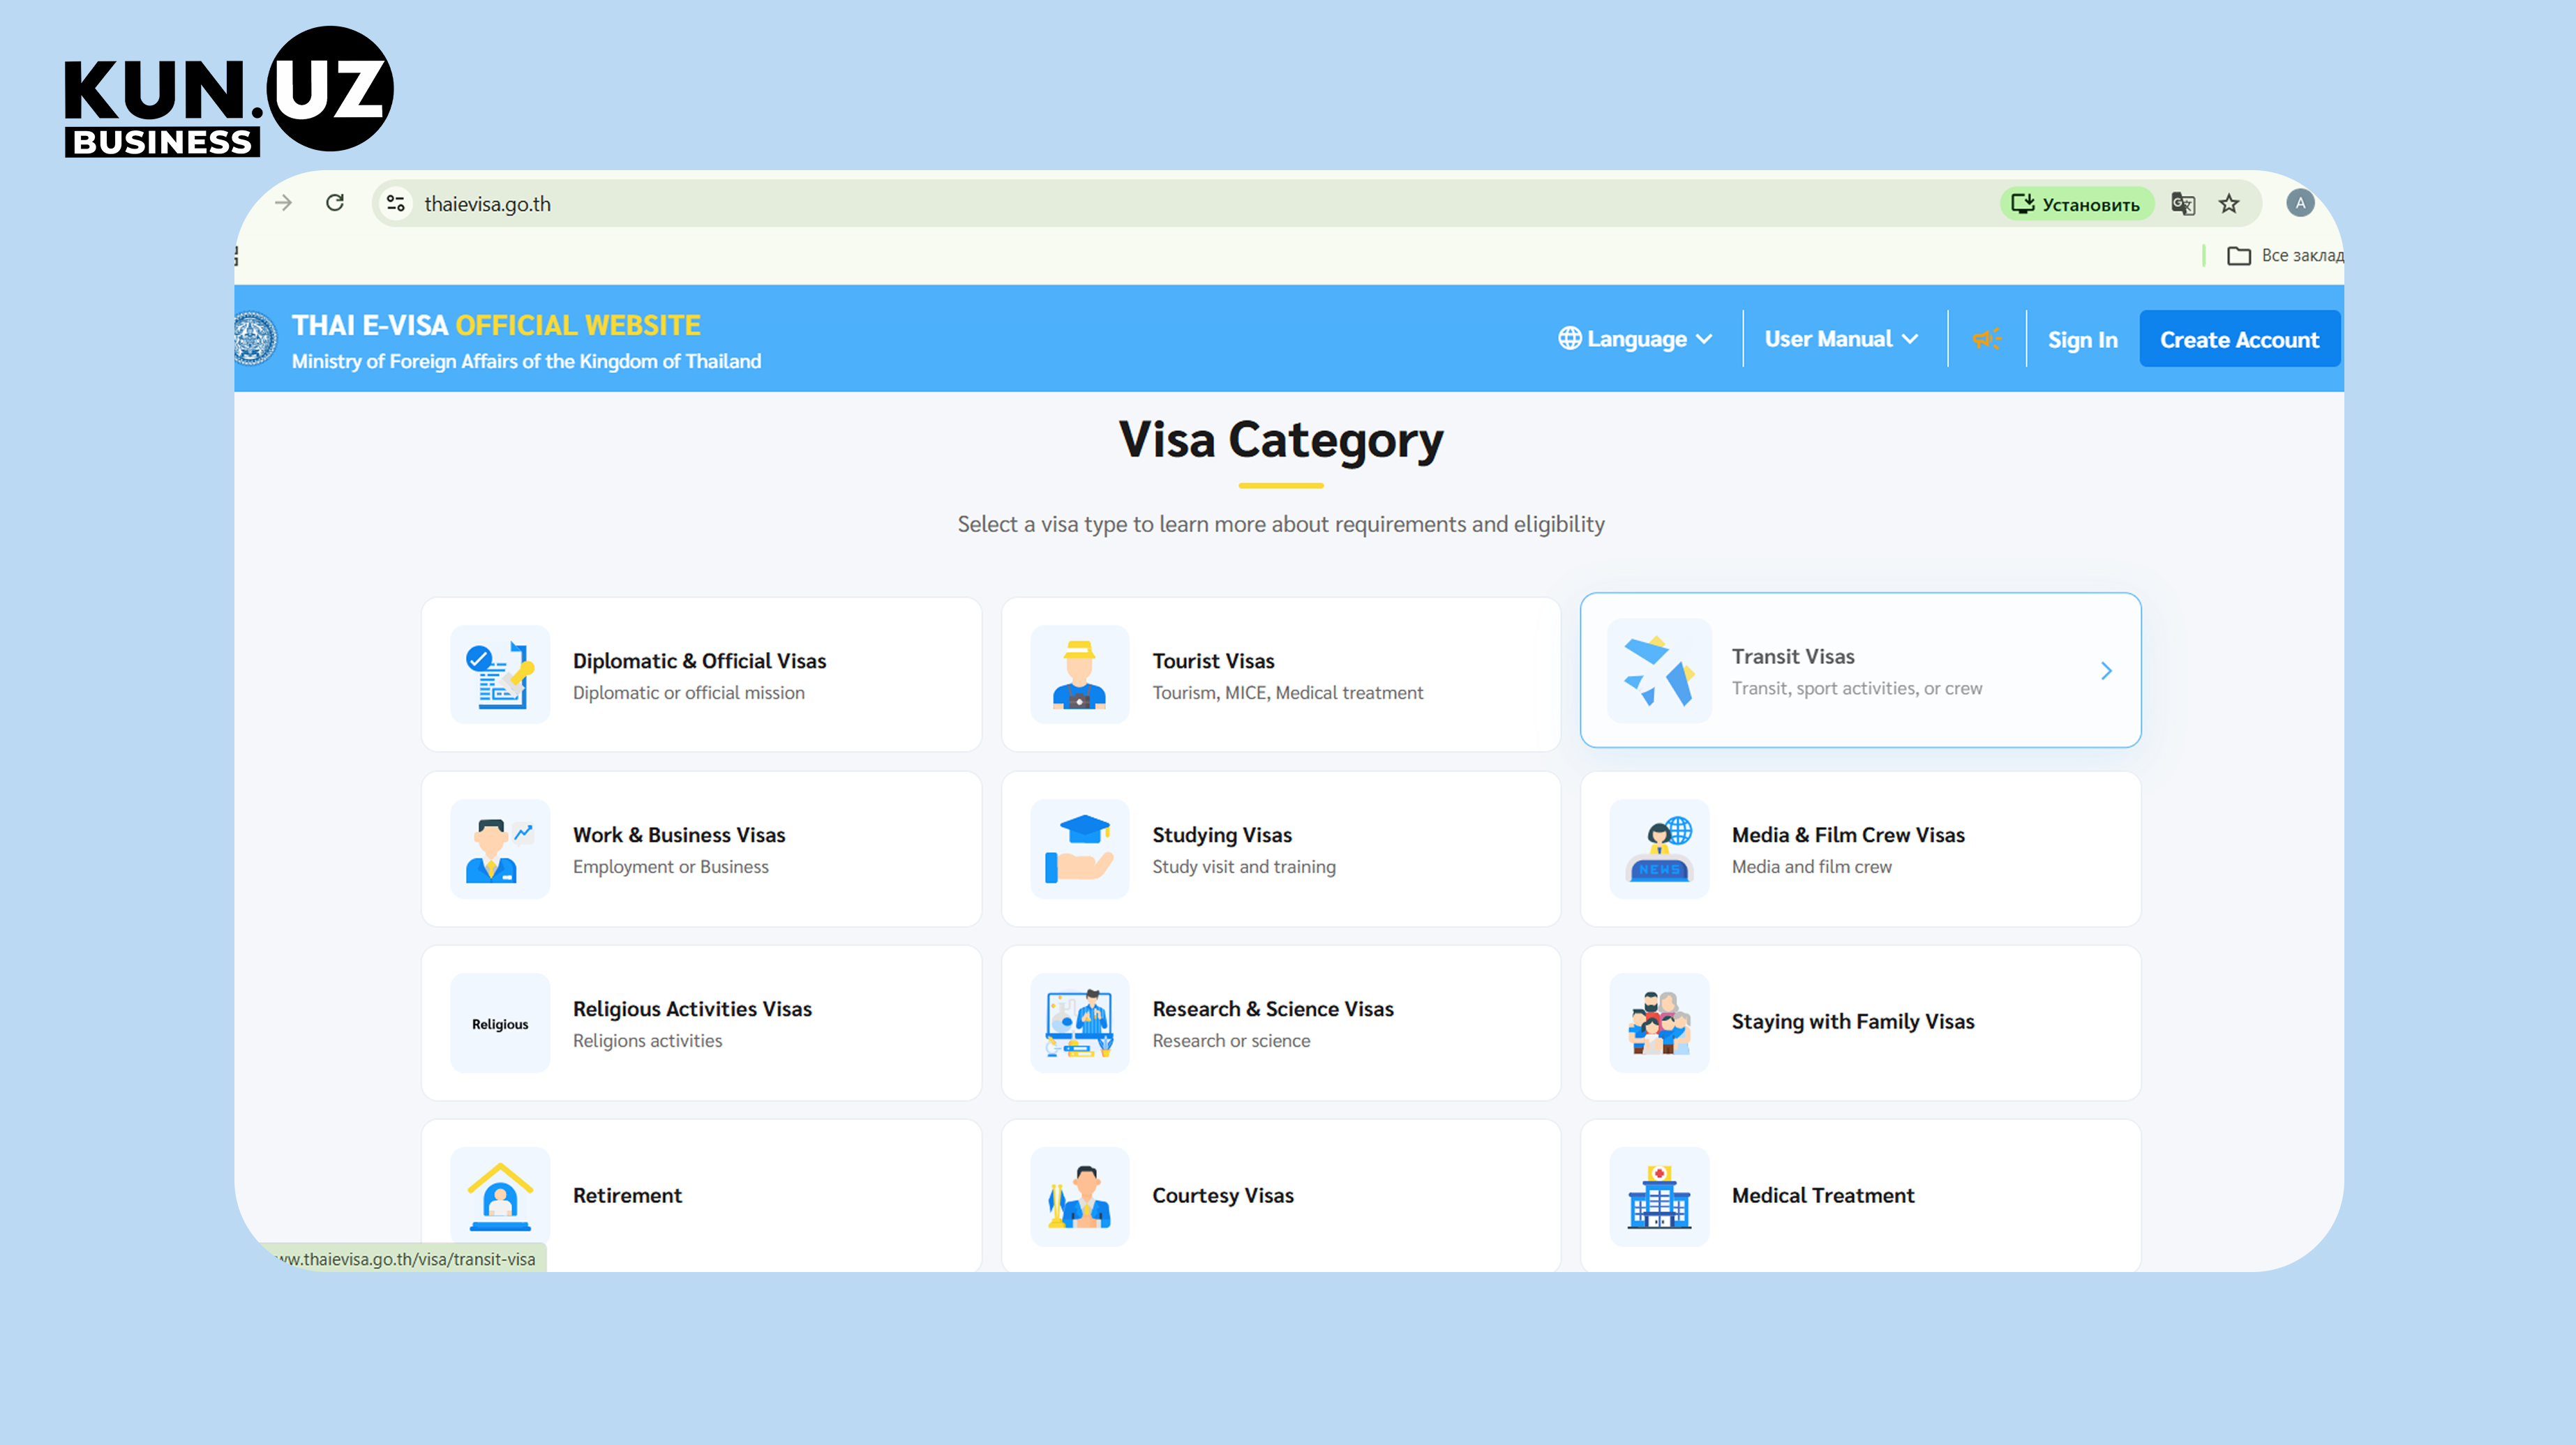Click "Ministry of Foreign Affairs" subtitle text
Screen dimensions: 2576x1445
(x=526, y=361)
